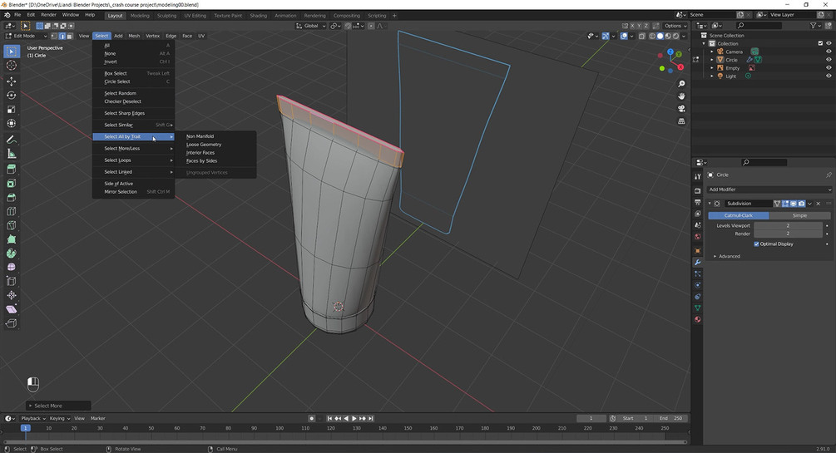Hide the Light object in outliner
836x453 pixels.
pos(829,76)
